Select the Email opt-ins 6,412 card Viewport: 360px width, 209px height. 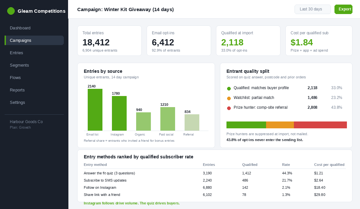click(x=179, y=40)
